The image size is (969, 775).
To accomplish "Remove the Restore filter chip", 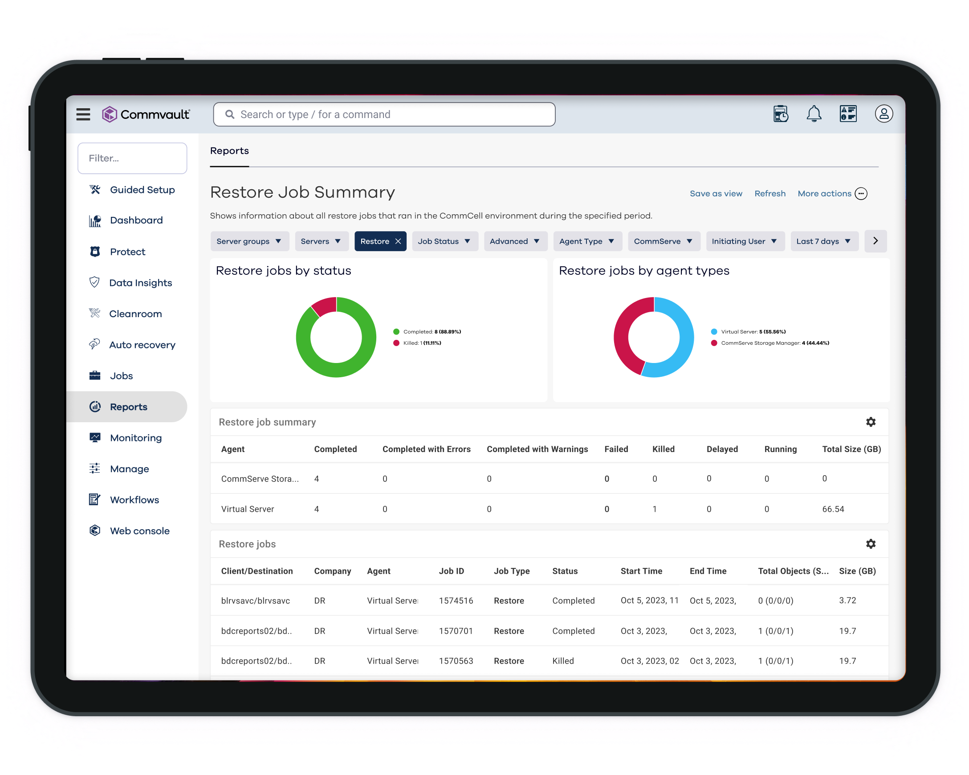I will pos(398,241).
